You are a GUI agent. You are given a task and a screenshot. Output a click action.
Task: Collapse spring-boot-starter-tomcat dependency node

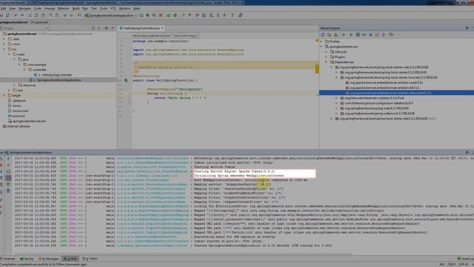click(337, 77)
